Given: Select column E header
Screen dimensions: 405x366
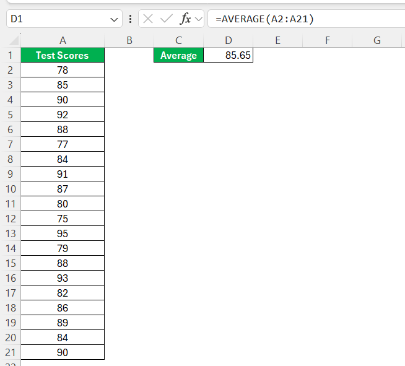Looking at the screenshot, I should [278, 40].
